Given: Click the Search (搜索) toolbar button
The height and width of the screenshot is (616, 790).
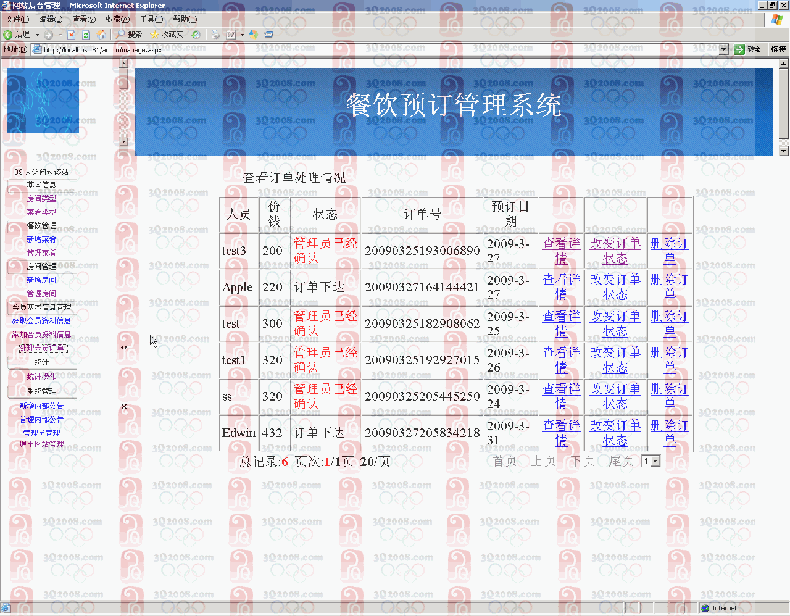Looking at the screenshot, I should click(129, 35).
